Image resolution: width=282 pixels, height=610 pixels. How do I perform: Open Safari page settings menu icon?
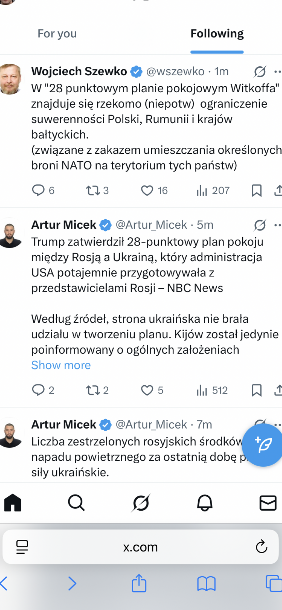pos(22,547)
